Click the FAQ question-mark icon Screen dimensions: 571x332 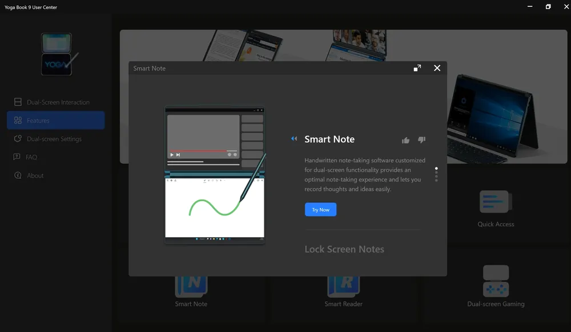coord(17,157)
